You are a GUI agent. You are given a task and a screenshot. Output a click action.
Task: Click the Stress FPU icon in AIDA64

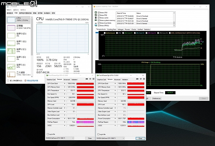coord(96,15)
